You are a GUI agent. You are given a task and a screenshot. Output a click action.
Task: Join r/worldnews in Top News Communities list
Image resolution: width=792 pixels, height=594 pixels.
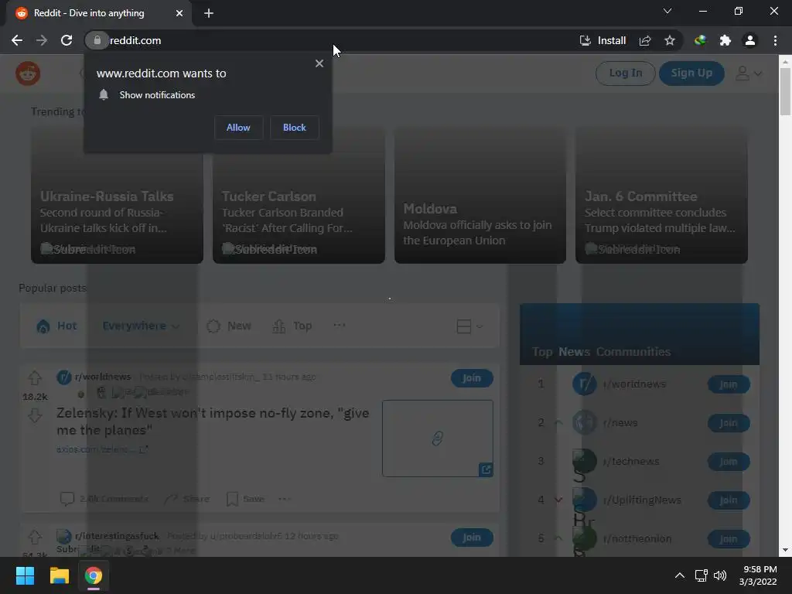[x=729, y=384]
